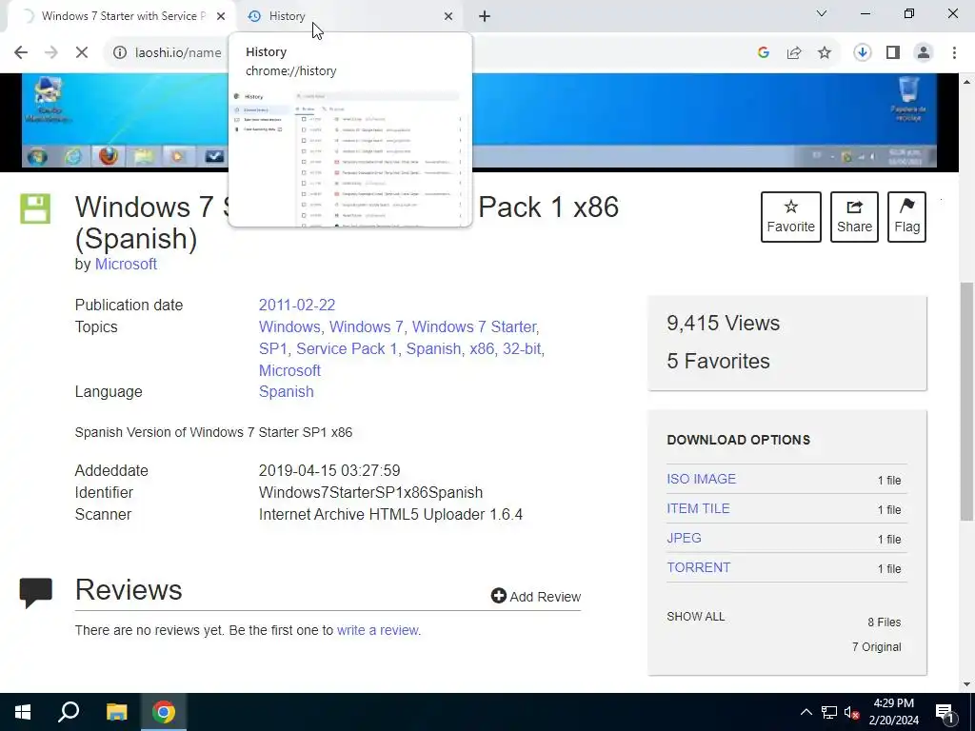Open the Spanish language link
Screen dimensions: 975x731
(286, 391)
